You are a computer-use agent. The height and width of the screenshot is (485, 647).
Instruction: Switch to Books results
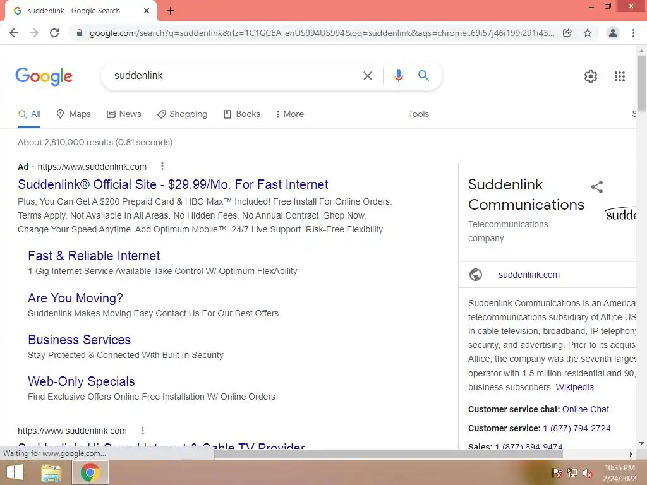tap(242, 114)
